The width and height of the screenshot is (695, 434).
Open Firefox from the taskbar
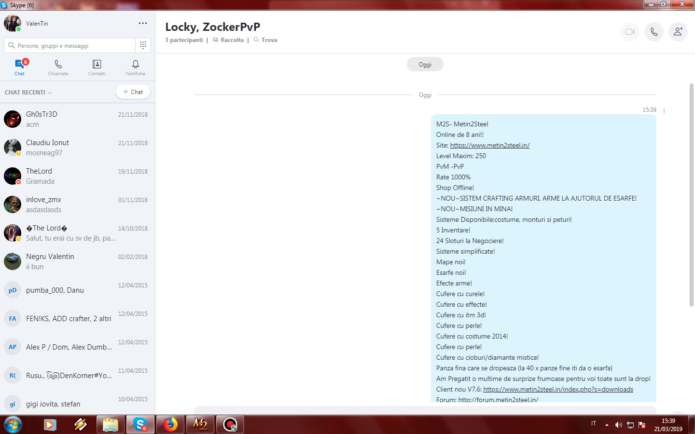[170, 425]
